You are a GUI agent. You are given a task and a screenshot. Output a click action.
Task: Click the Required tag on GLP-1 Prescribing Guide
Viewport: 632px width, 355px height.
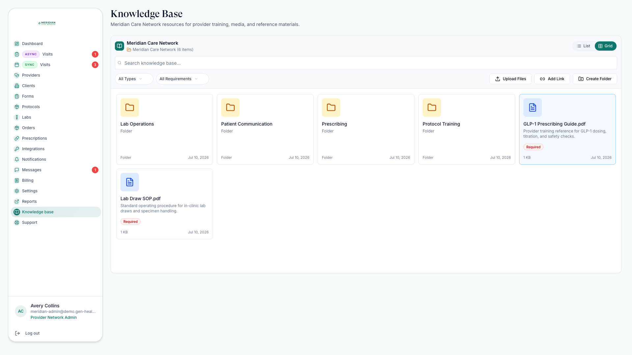pyautogui.click(x=533, y=147)
